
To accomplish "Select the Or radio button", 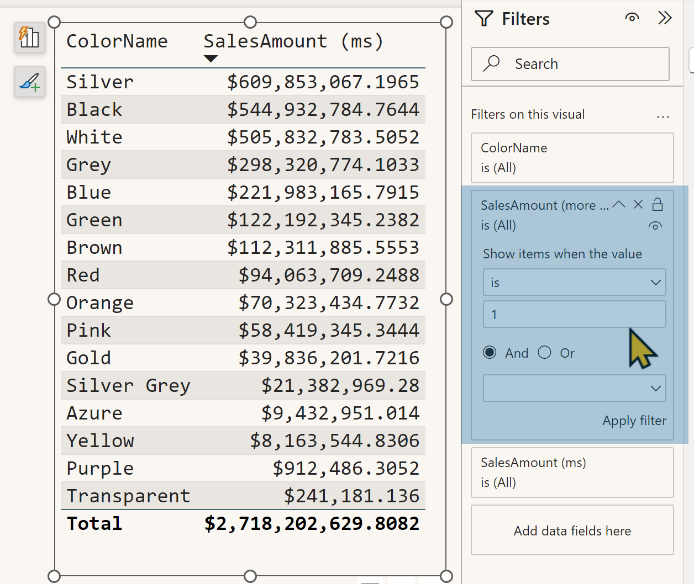I will [x=544, y=352].
